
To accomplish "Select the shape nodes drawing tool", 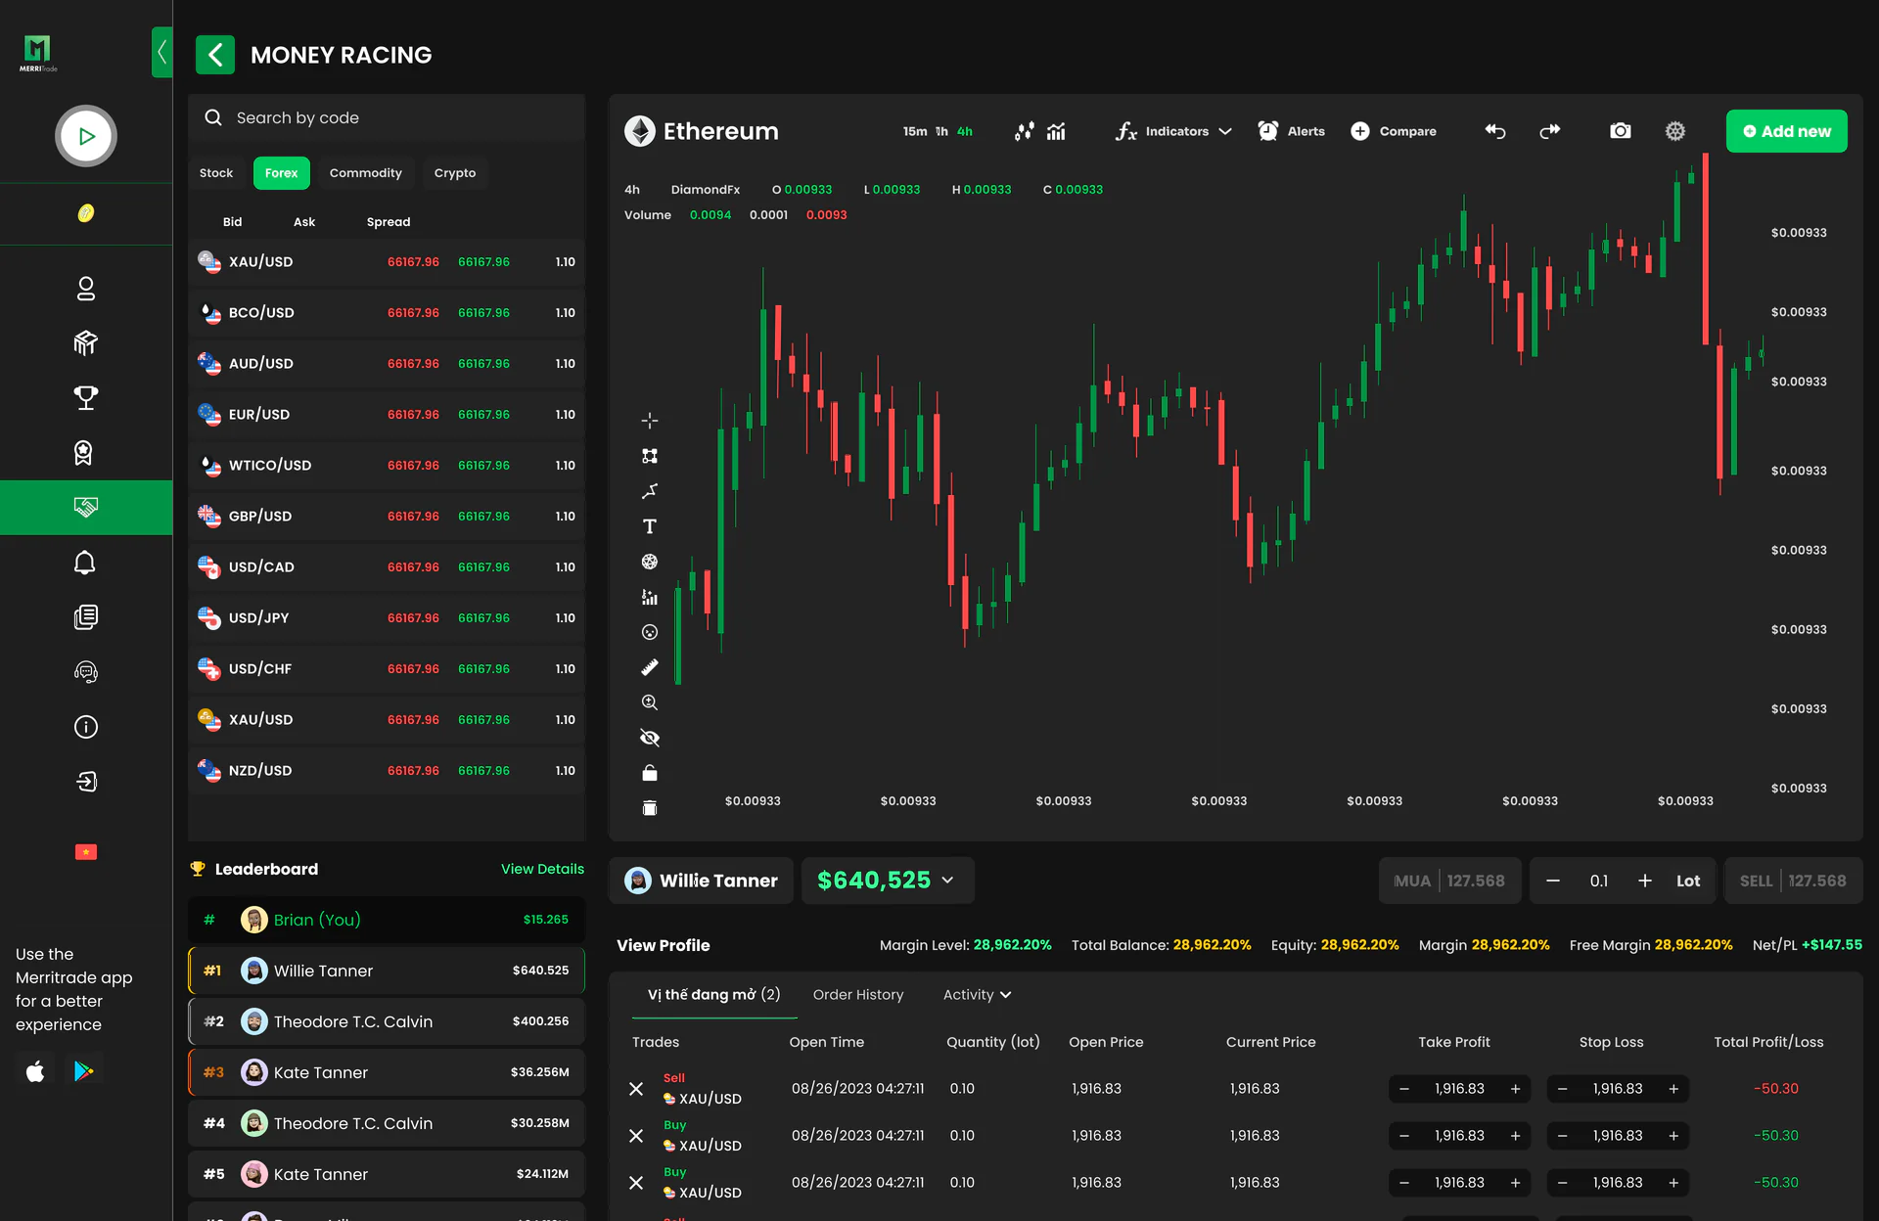I will click(650, 456).
